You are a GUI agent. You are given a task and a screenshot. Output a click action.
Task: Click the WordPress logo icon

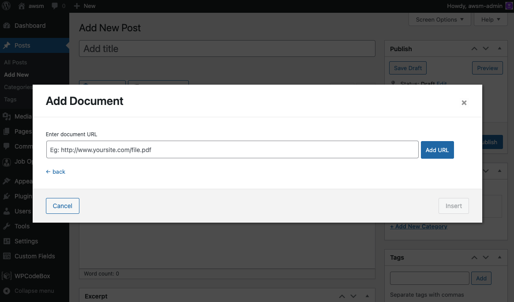tap(7, 6)
